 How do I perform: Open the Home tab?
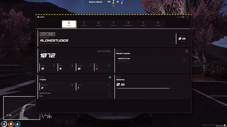pos(69,24)
